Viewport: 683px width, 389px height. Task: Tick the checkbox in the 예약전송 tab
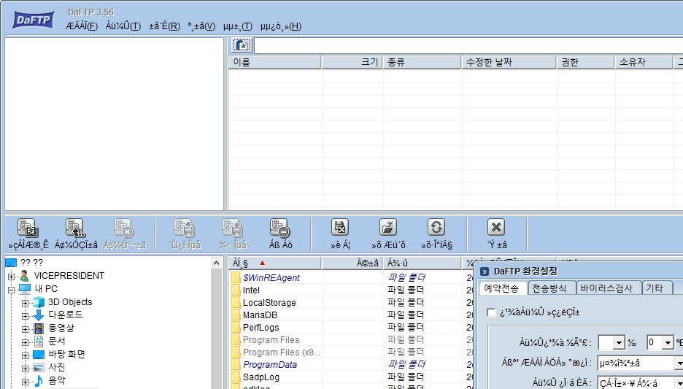pyautogui.click(x=491, y=312)
